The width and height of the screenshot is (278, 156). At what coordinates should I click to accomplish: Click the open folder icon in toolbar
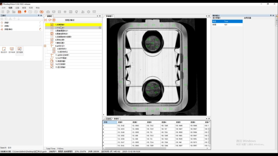tap(14, 12)
